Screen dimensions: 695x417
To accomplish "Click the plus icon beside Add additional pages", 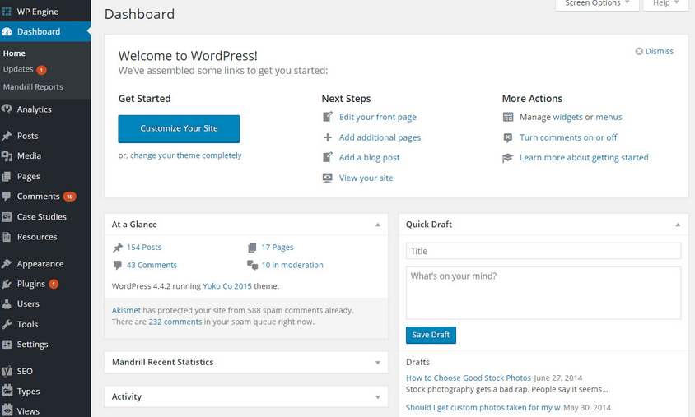I will coord(327,137).
